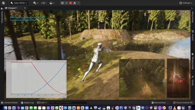Open the Blueprints menu in the toolbar
Viewport: 195px width, 110px height.
pos(44,3)
